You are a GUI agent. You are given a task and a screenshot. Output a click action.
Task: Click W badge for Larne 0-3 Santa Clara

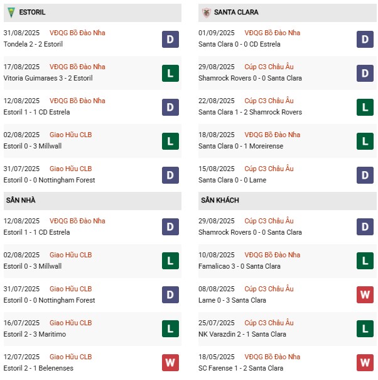pos(366,295)
